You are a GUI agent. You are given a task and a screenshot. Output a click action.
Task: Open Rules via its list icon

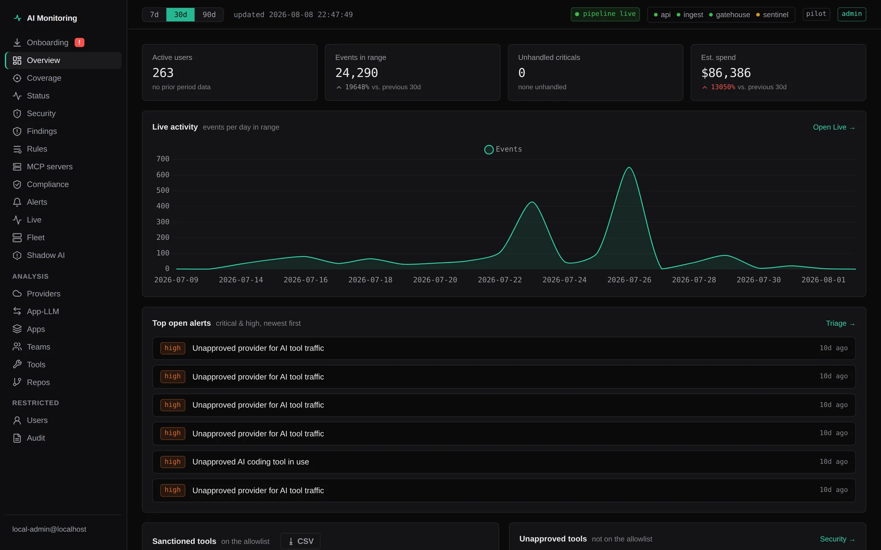[x=17, y=149]
